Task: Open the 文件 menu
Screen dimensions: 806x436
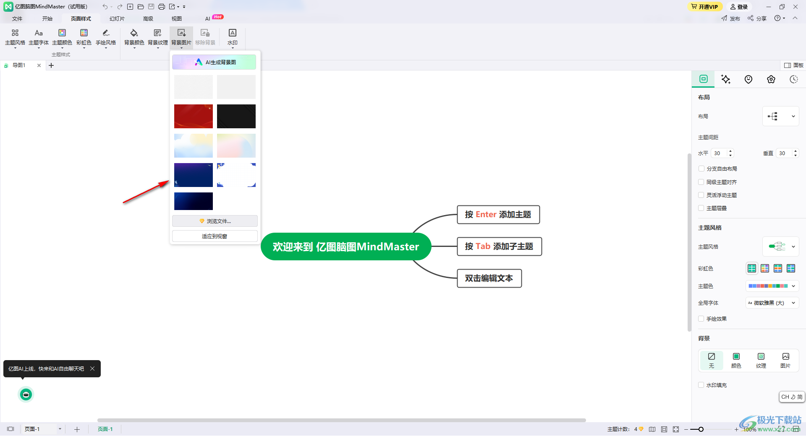Action: (17, 19)
